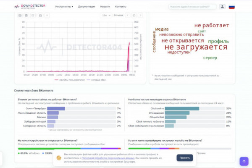This screenshot has width=252, height=168.
Task: Click the Сбой личного кабинета row label
Action: click(150, 121)
